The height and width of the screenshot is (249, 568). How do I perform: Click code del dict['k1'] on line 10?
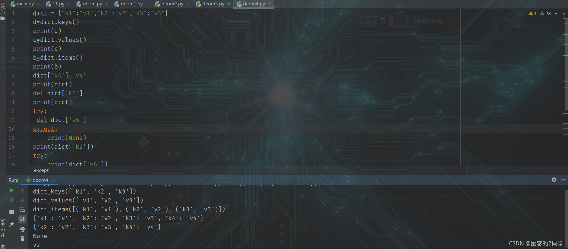pyautogui.click(x=58, y=93)
